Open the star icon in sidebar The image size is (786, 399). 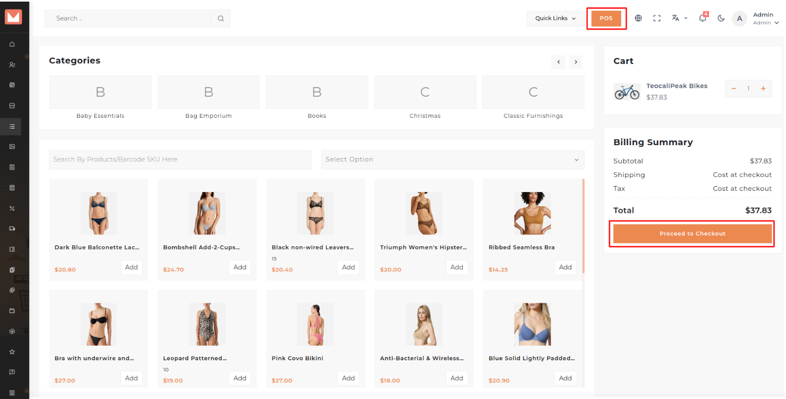[x=12, y=352]
